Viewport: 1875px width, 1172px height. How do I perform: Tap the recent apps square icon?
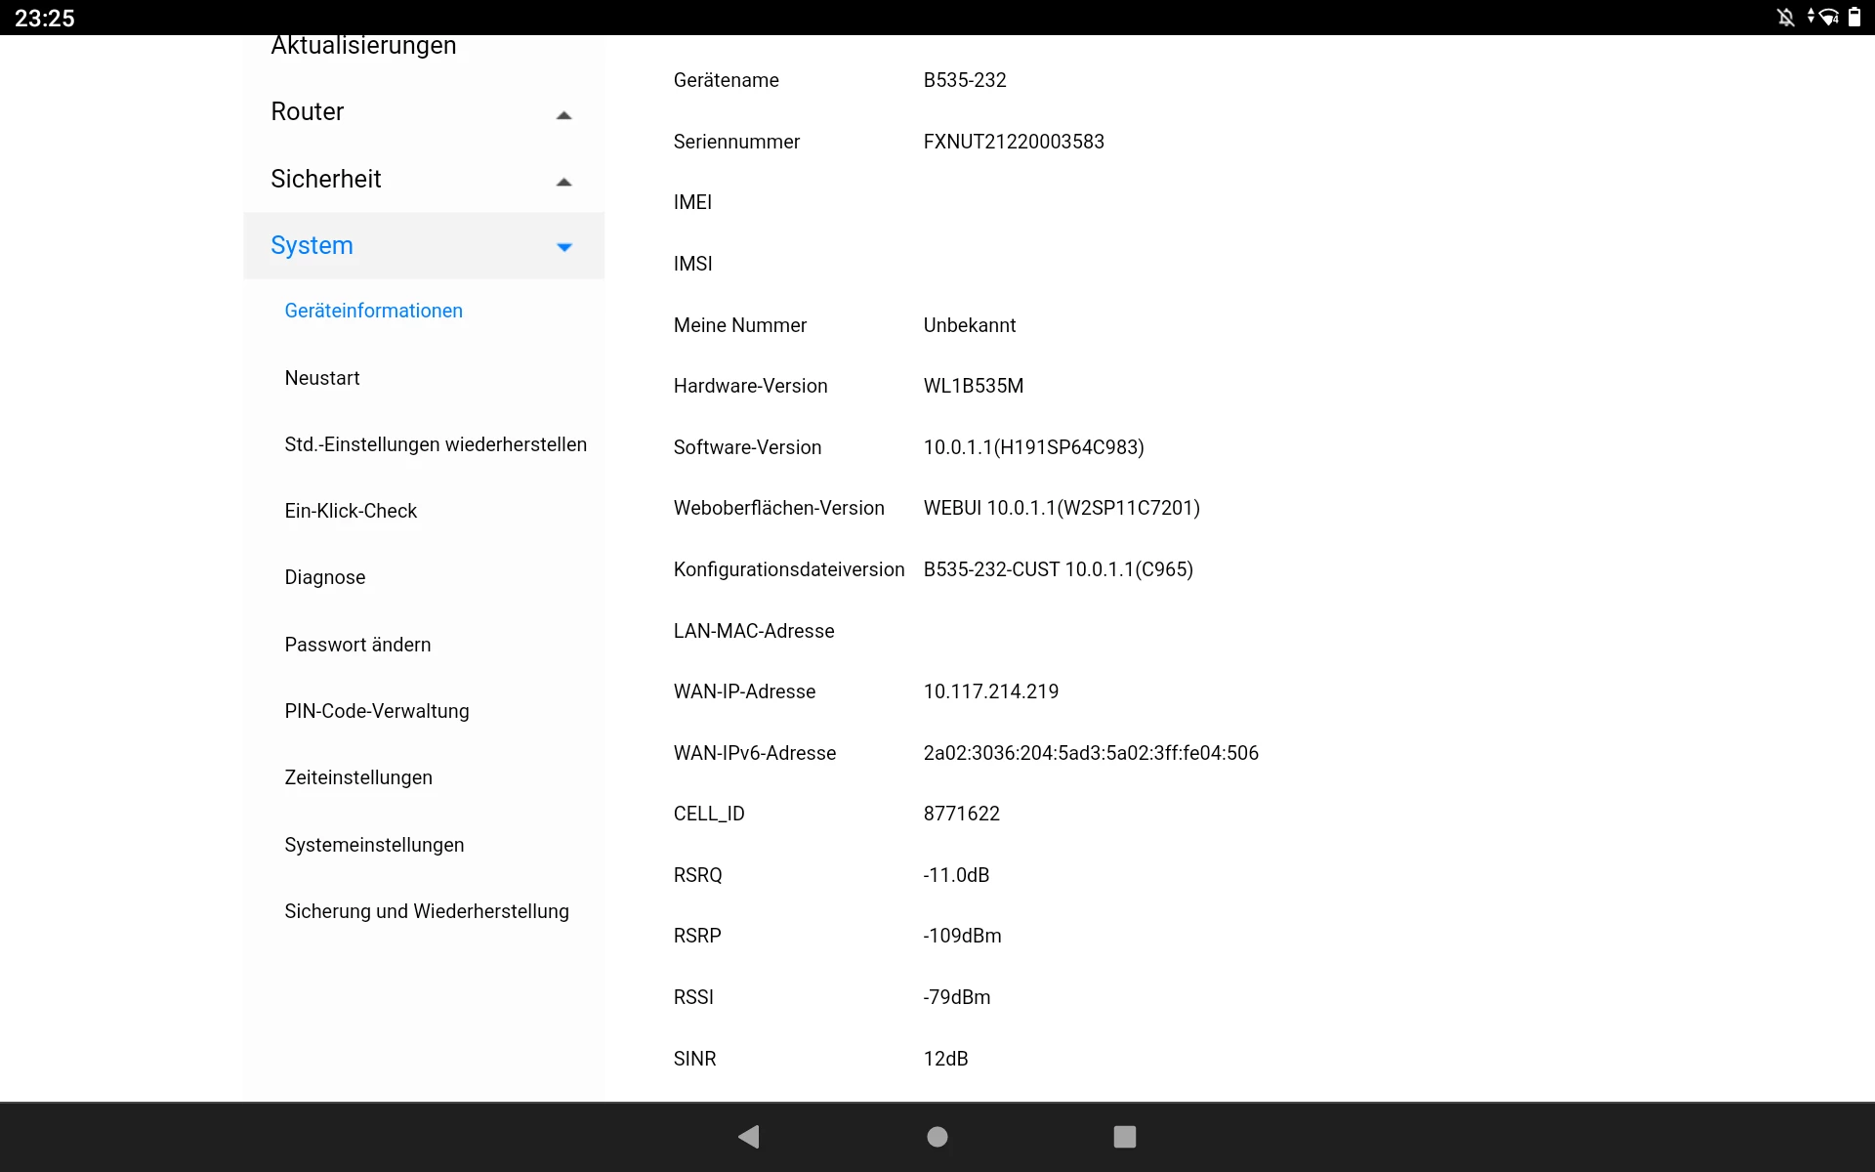1124,1136
